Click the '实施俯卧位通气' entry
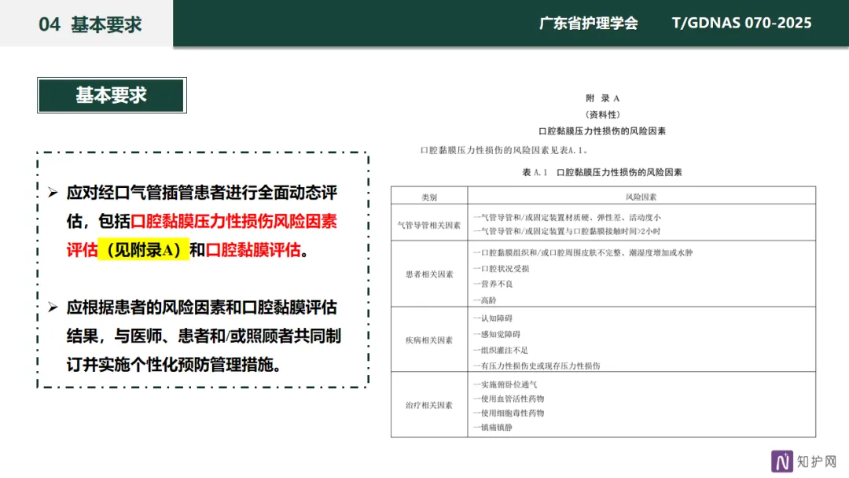 505,384
